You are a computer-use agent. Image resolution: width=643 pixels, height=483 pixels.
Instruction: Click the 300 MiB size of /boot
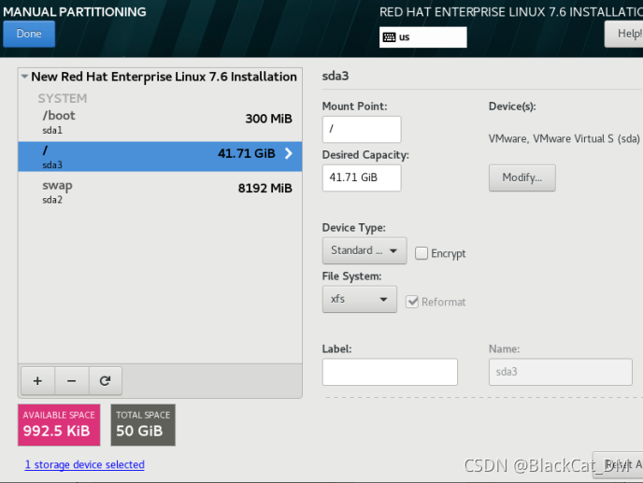[x=268, y=119]
